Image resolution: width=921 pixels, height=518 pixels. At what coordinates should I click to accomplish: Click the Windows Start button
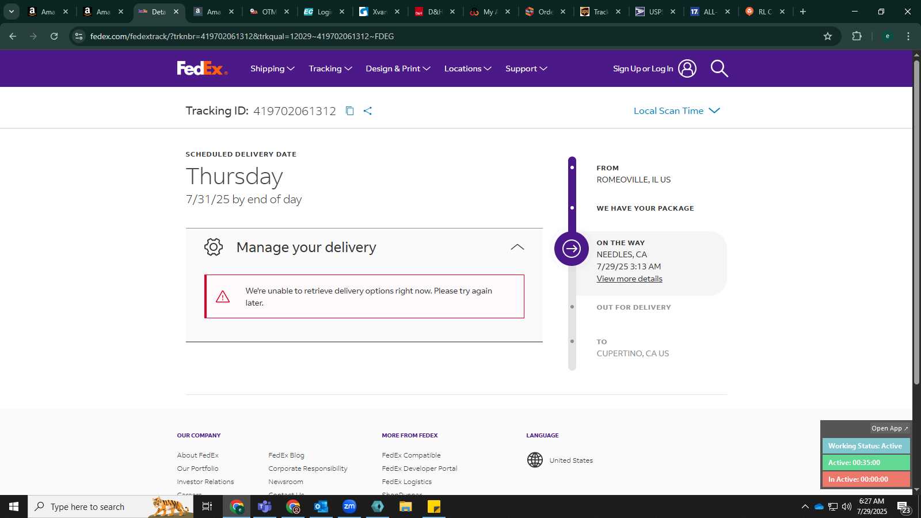coord(14,506)
